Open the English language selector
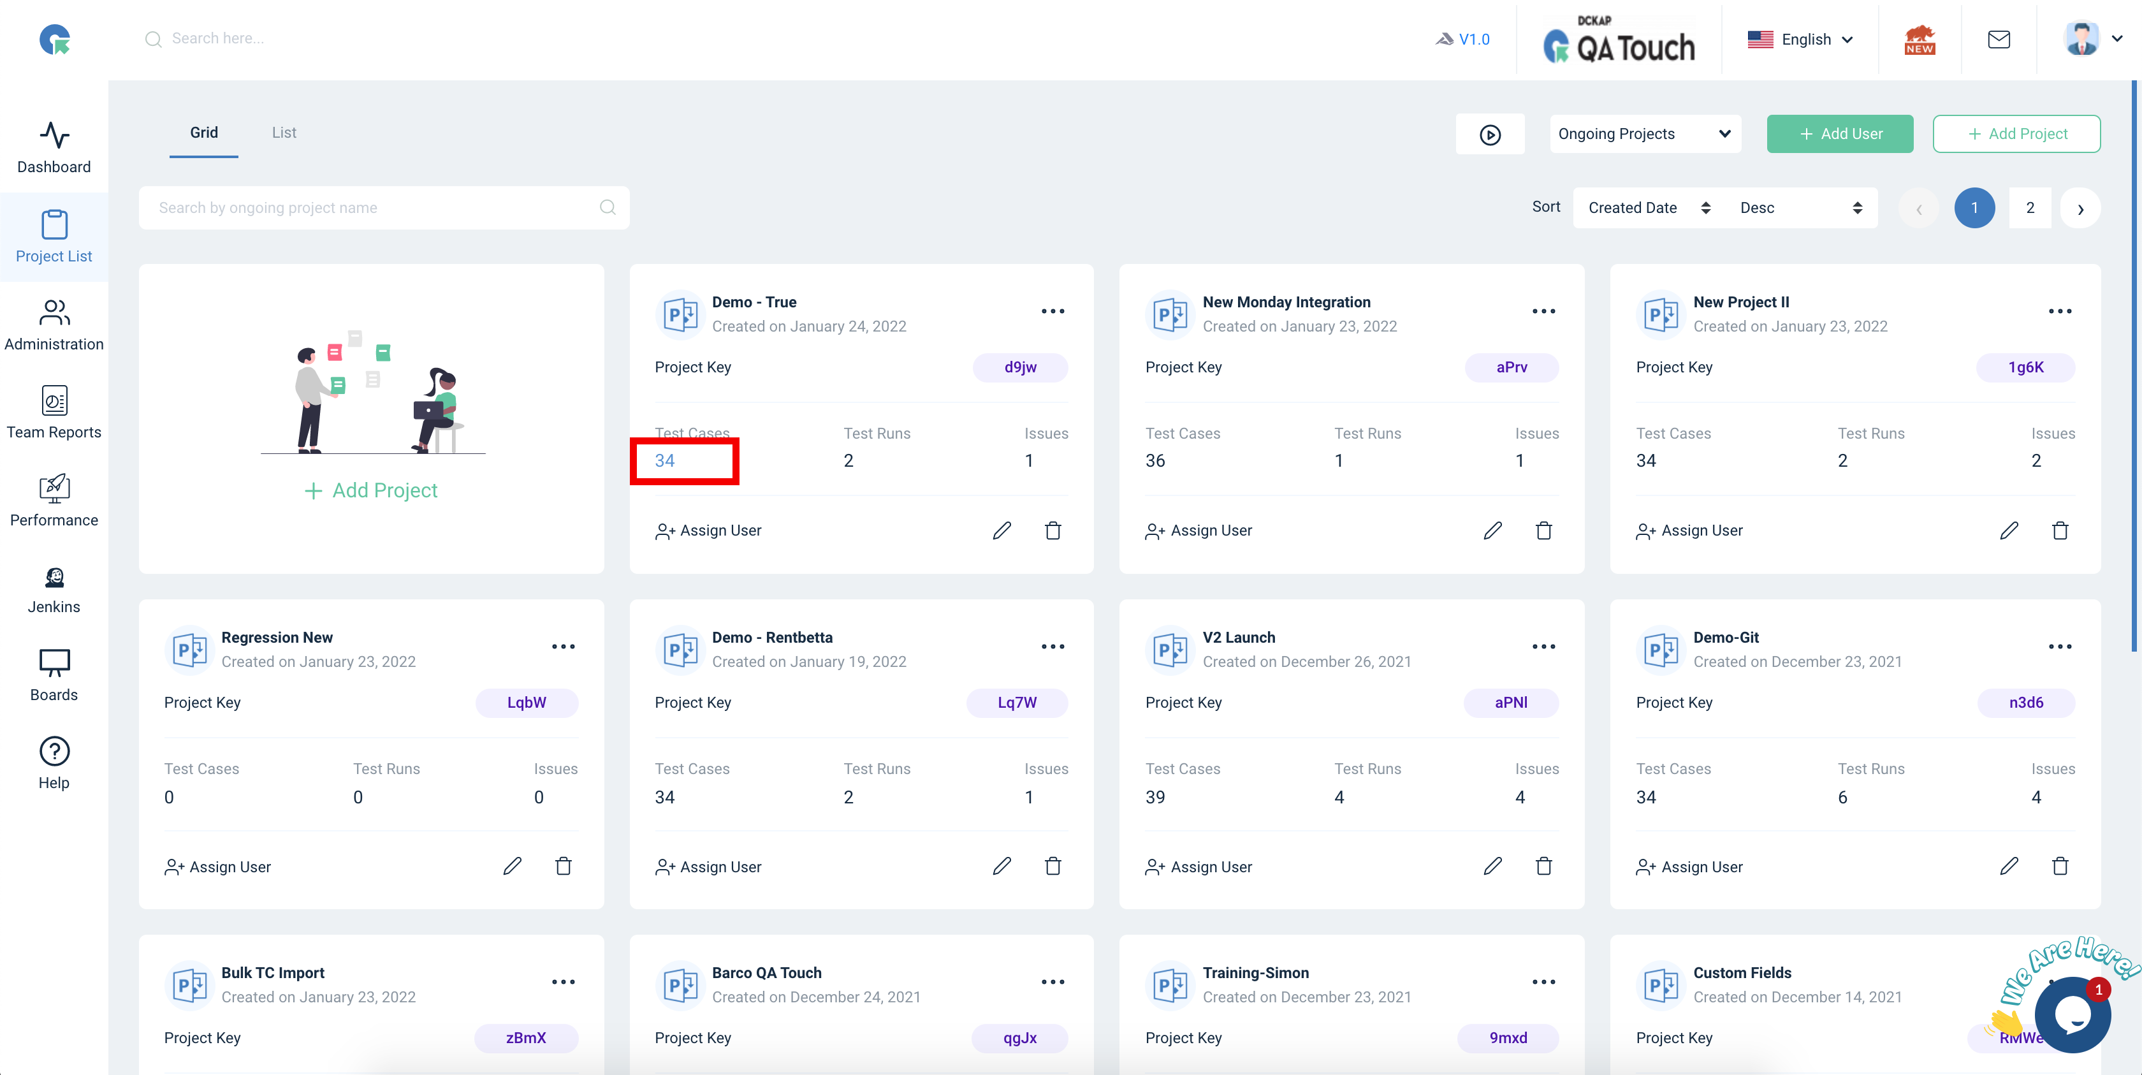 (1800, 39)
